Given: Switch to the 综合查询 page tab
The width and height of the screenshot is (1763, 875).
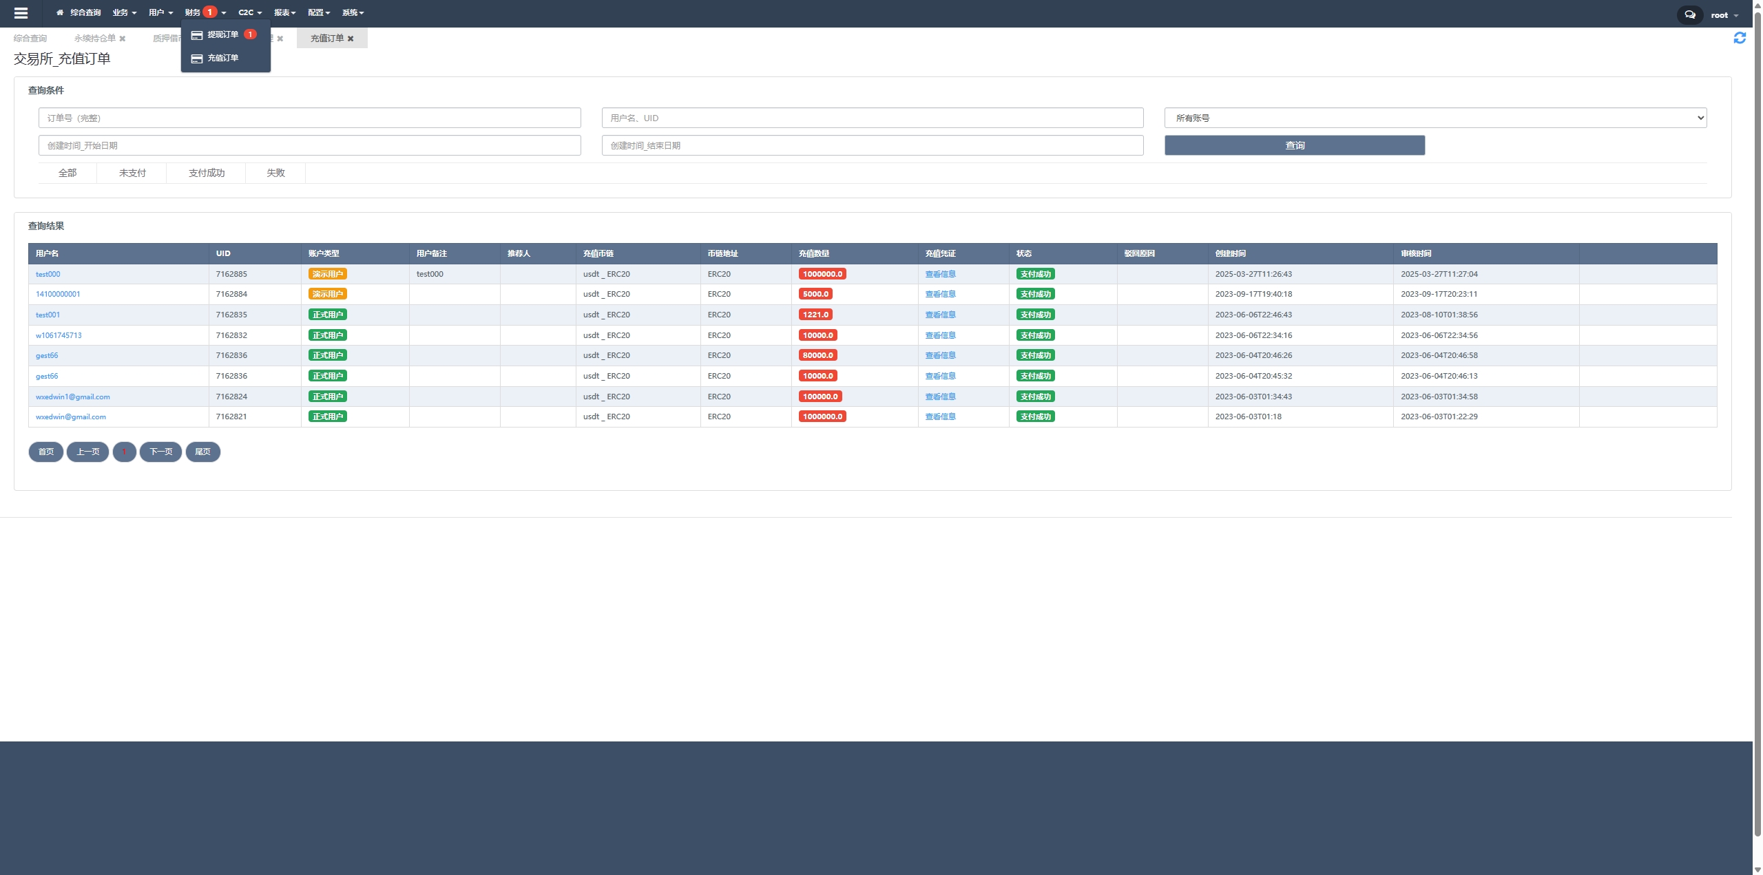Looking at the screenshot, I should click(30, 39).
